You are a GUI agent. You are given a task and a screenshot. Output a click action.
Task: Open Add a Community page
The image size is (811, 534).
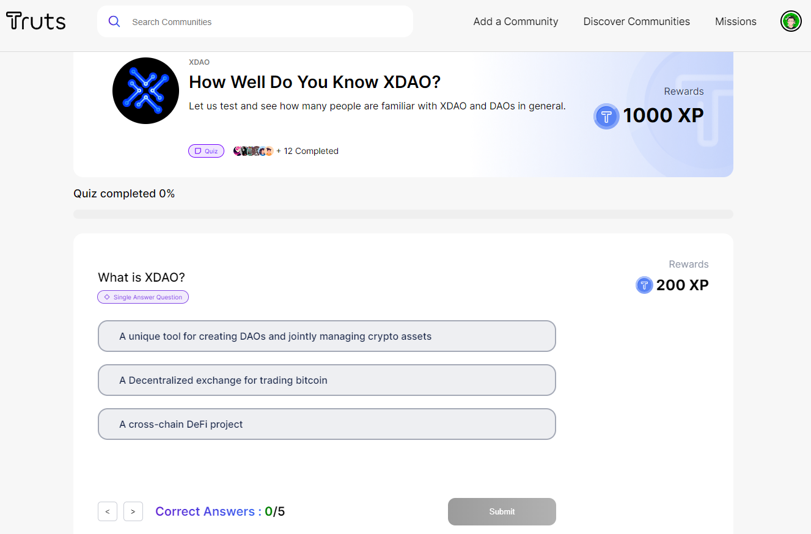pos(516,21)
